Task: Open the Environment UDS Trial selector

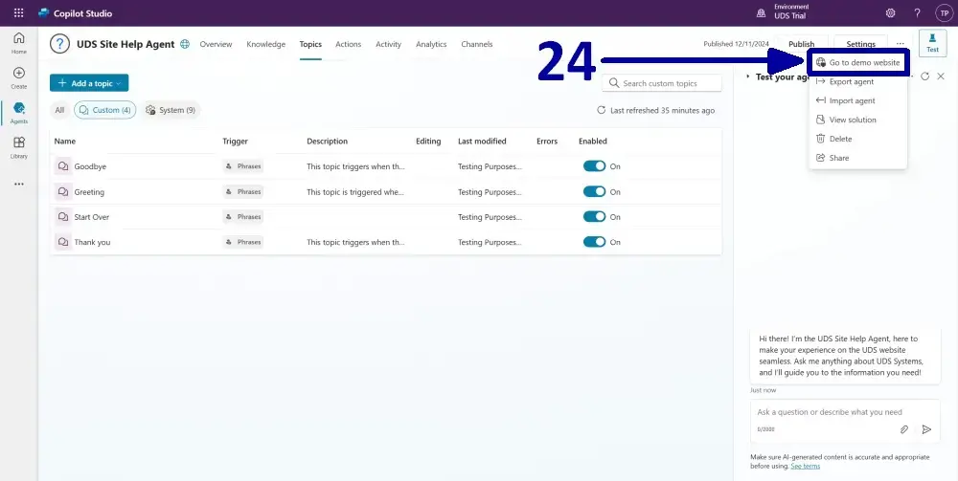Action: 782,11
